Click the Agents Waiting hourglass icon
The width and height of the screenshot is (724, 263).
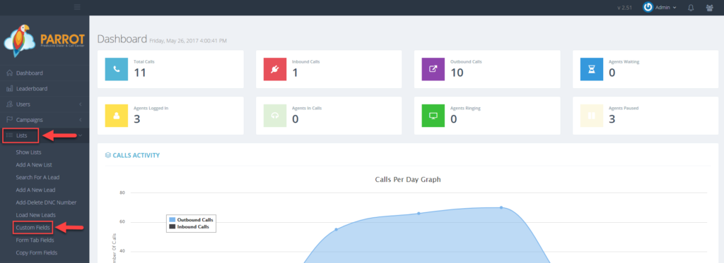click(x=592, y=69)
